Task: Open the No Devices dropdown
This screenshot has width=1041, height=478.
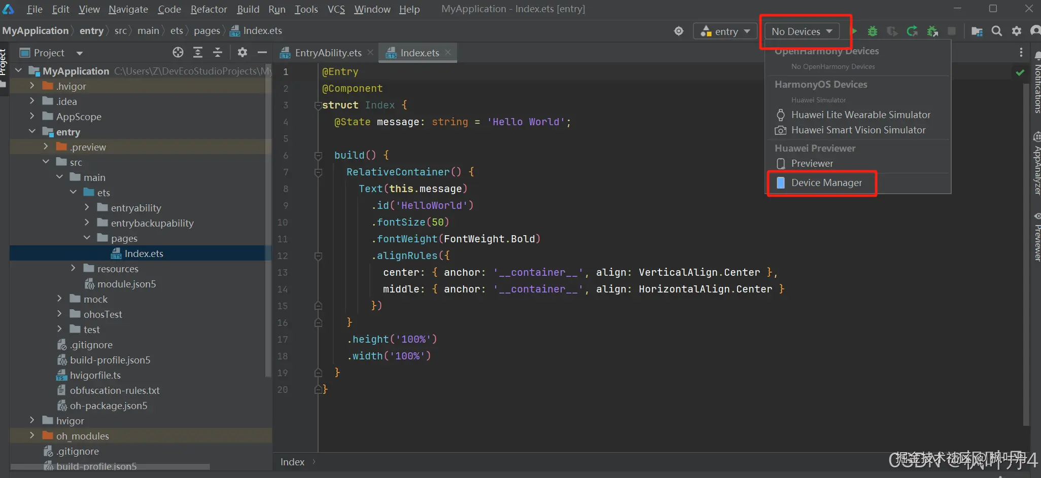Action: (x=802, y=31)
